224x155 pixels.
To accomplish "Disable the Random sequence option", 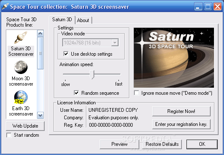I will coord(76,93).
